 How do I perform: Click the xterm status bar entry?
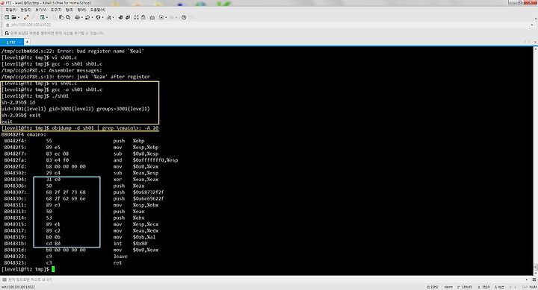coord(448,287)
